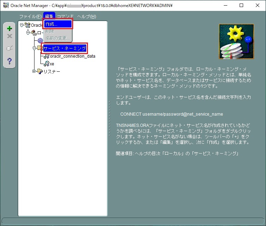Click the 名前の変更... menu entry

tap(58, 38)
